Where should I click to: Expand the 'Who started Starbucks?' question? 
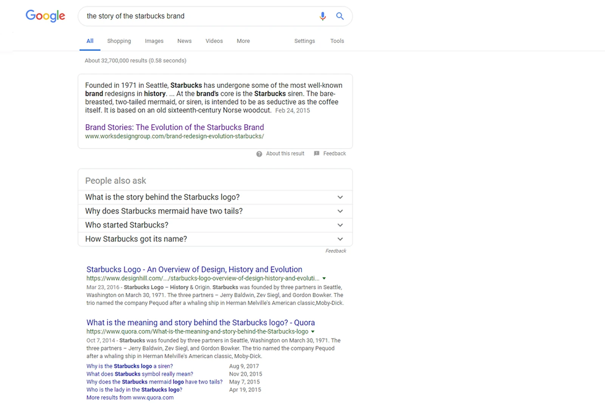(215, 225)
